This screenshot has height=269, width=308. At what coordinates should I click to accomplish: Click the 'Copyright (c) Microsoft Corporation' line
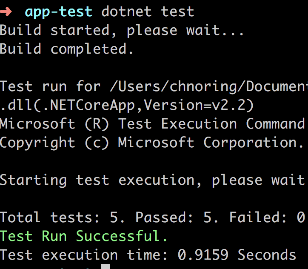click(x=152, y=143)
